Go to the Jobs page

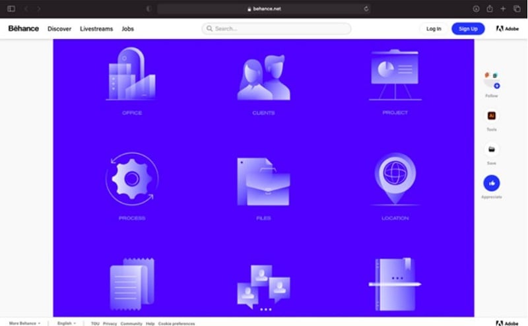[x=127, y=29]
